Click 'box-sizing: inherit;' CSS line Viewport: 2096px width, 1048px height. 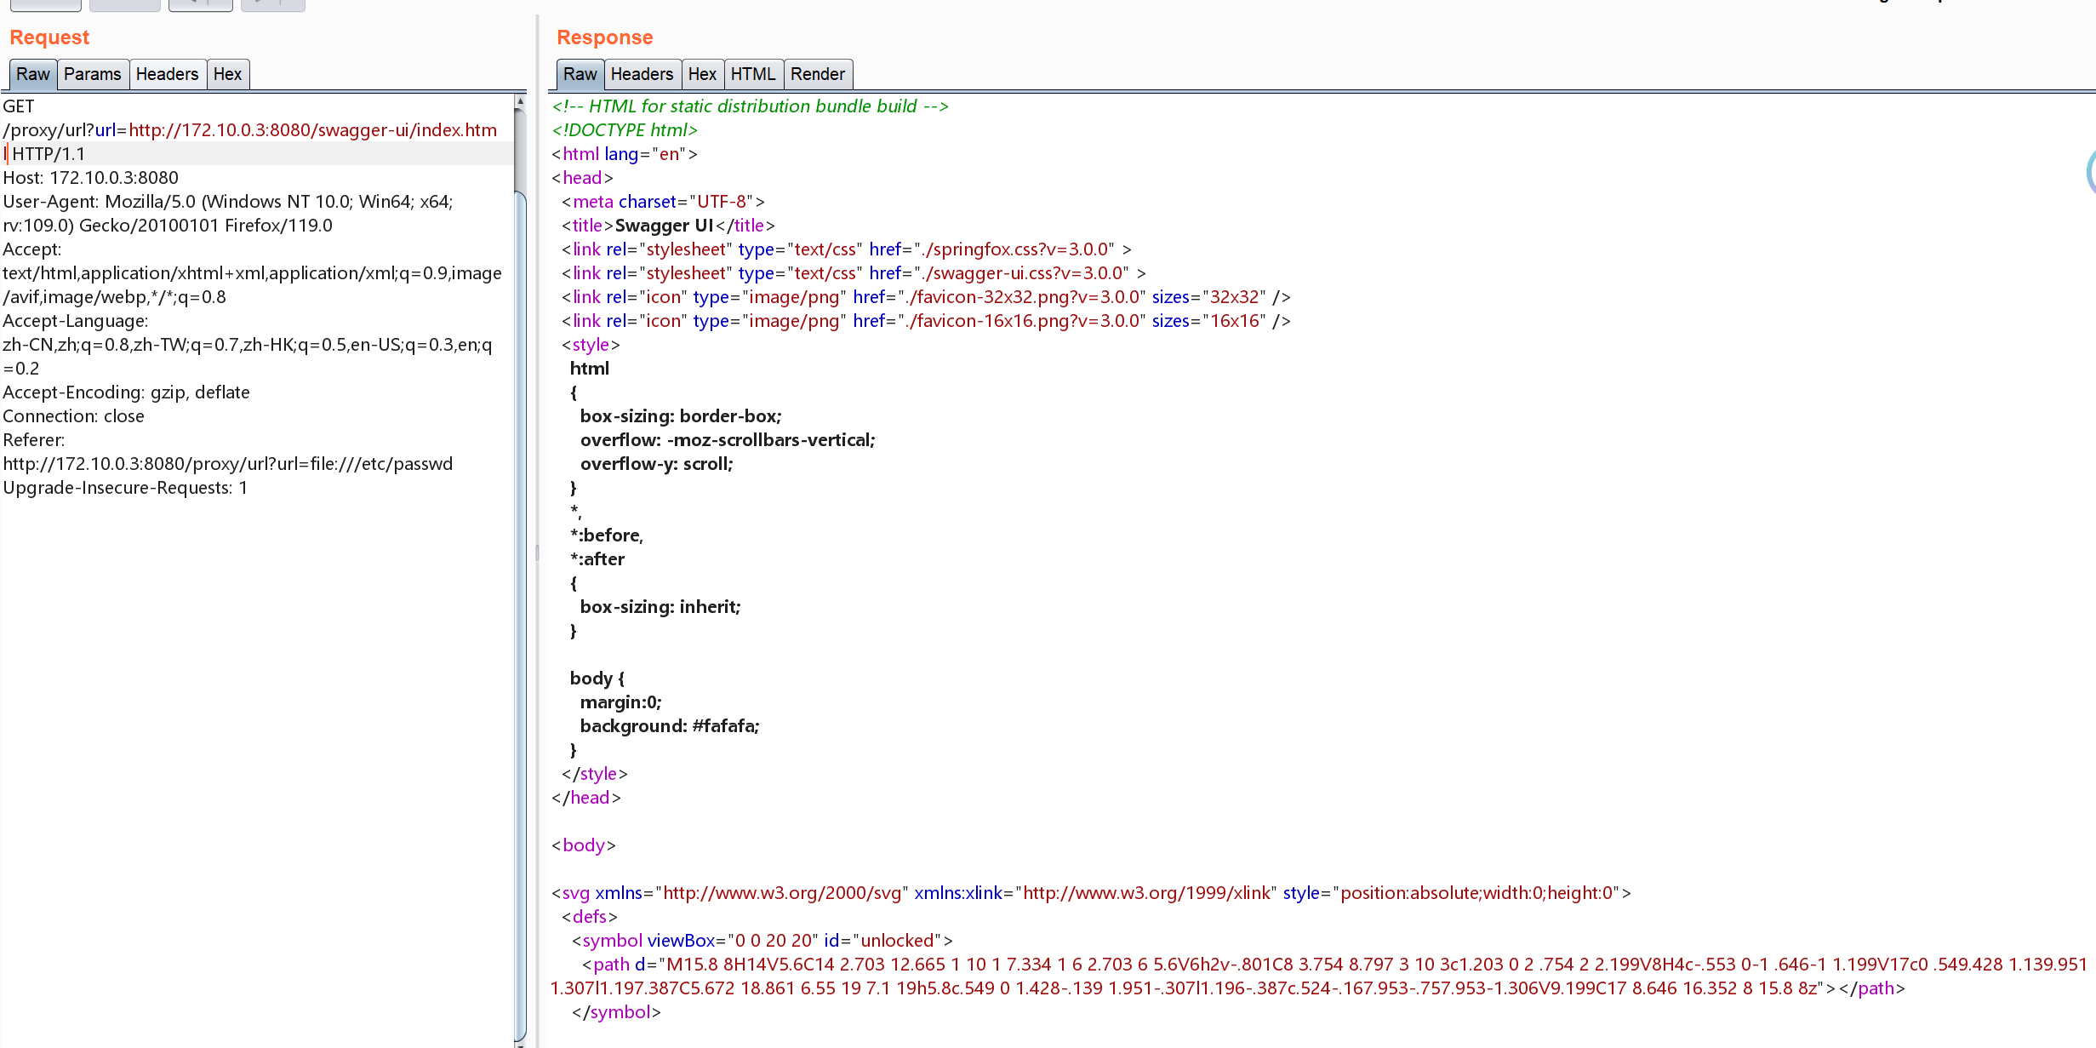(660, 607)
